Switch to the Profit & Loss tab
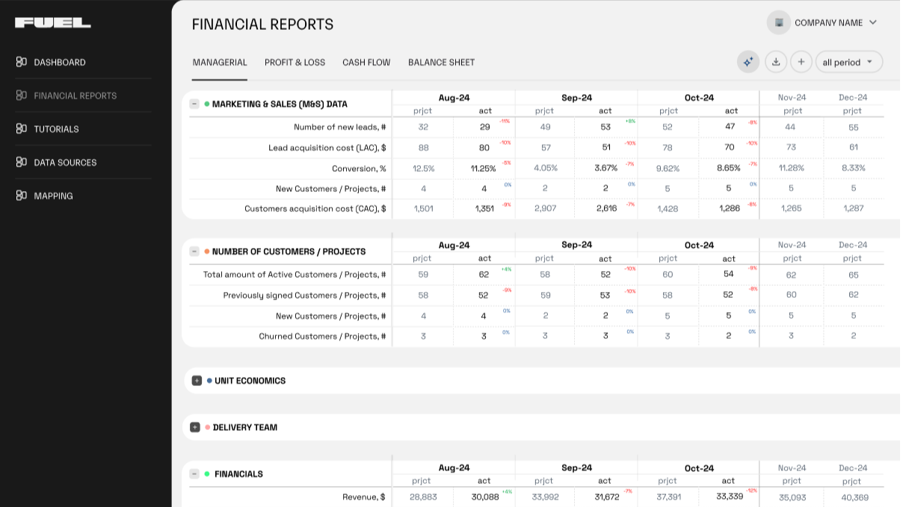 [x=295, y=62]
